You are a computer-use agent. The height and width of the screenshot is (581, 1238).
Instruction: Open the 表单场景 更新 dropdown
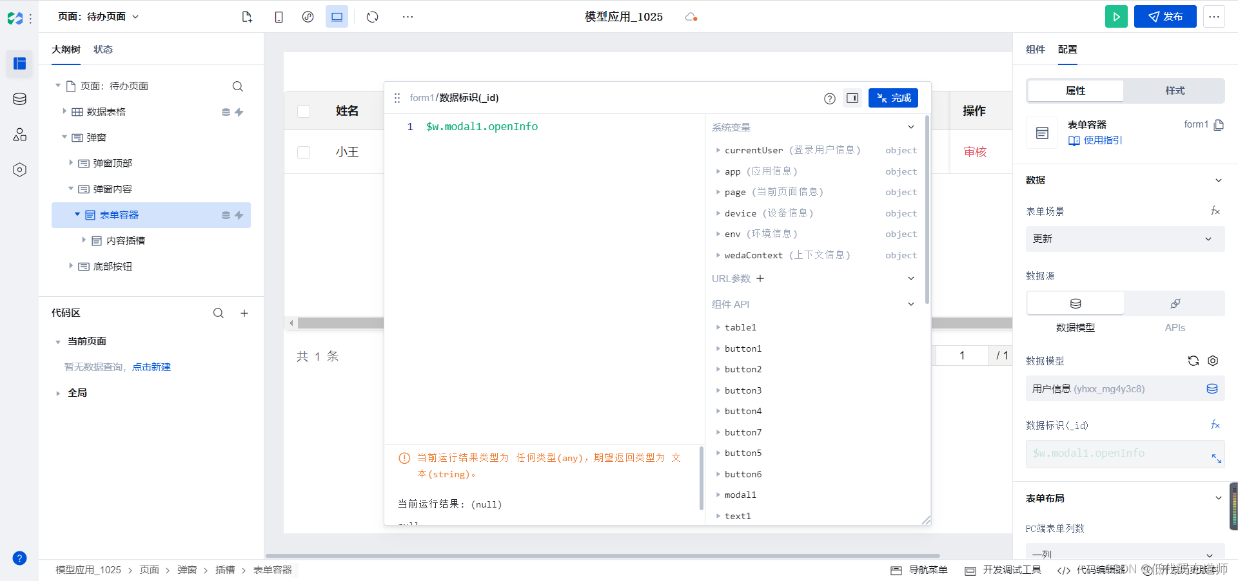pos(1125,239)
